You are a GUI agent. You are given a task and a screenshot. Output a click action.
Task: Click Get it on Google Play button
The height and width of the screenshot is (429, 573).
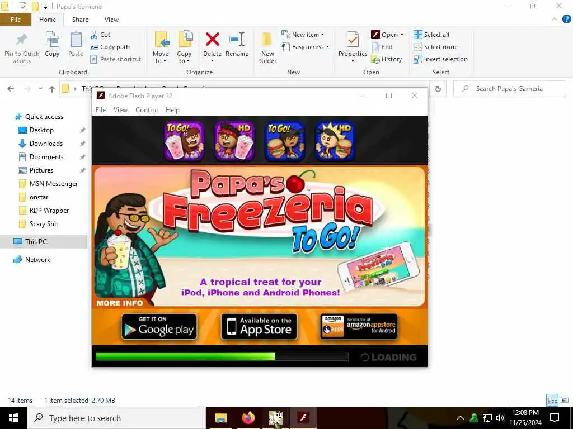click(x=159, y=326)
